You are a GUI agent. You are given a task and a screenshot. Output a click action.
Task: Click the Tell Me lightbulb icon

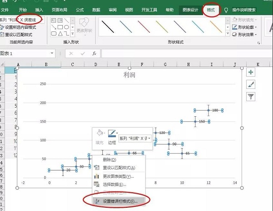point(226,10)
